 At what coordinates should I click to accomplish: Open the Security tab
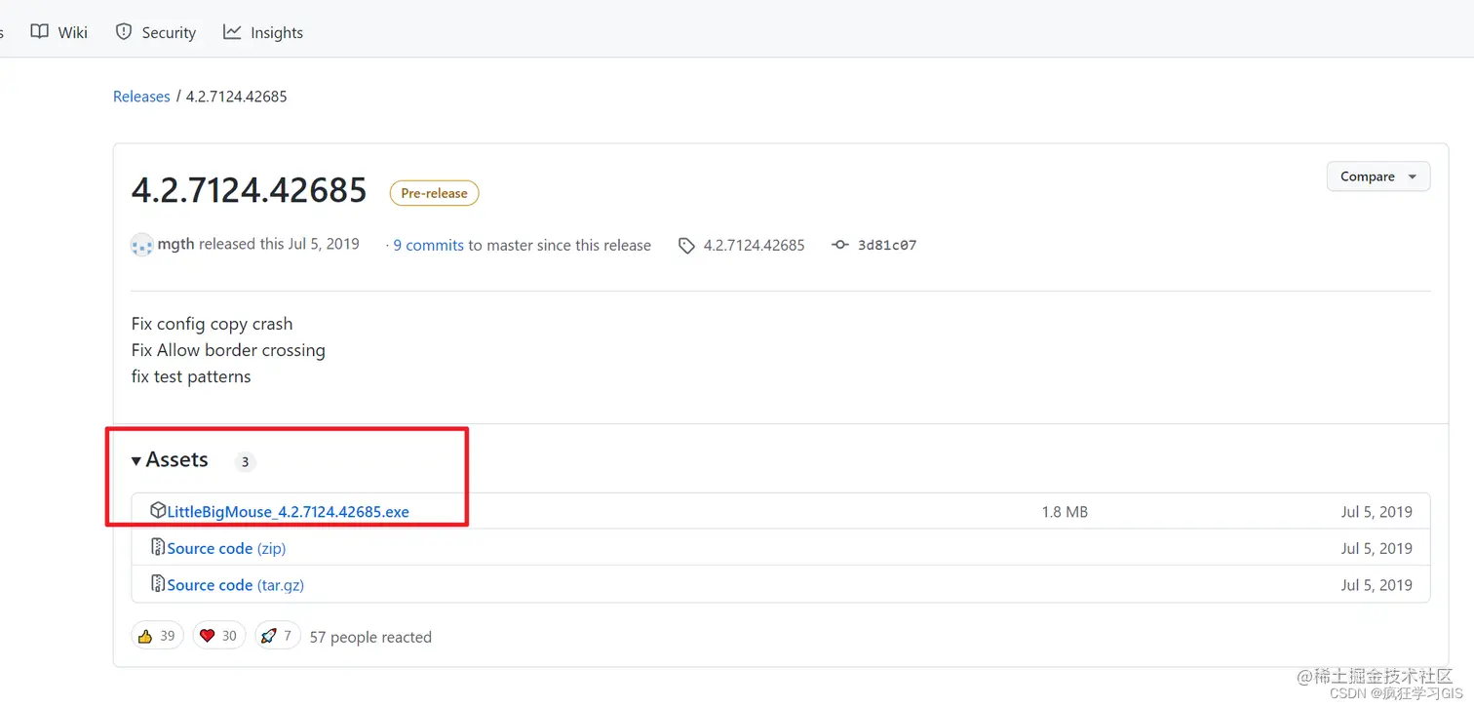point(156,32)
